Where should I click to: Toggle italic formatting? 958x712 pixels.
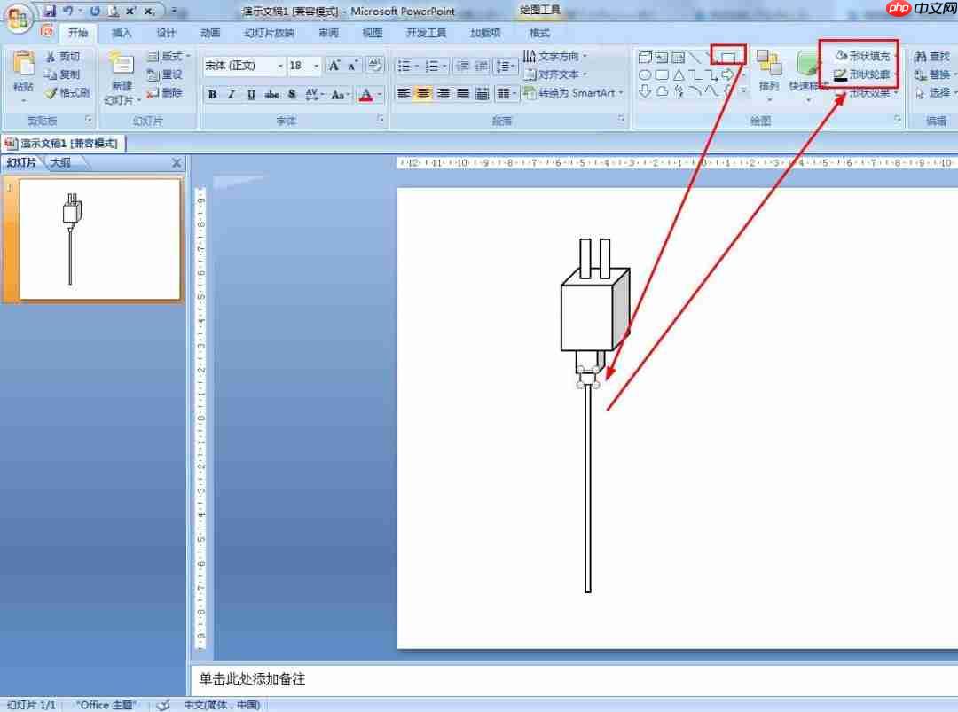232,93
